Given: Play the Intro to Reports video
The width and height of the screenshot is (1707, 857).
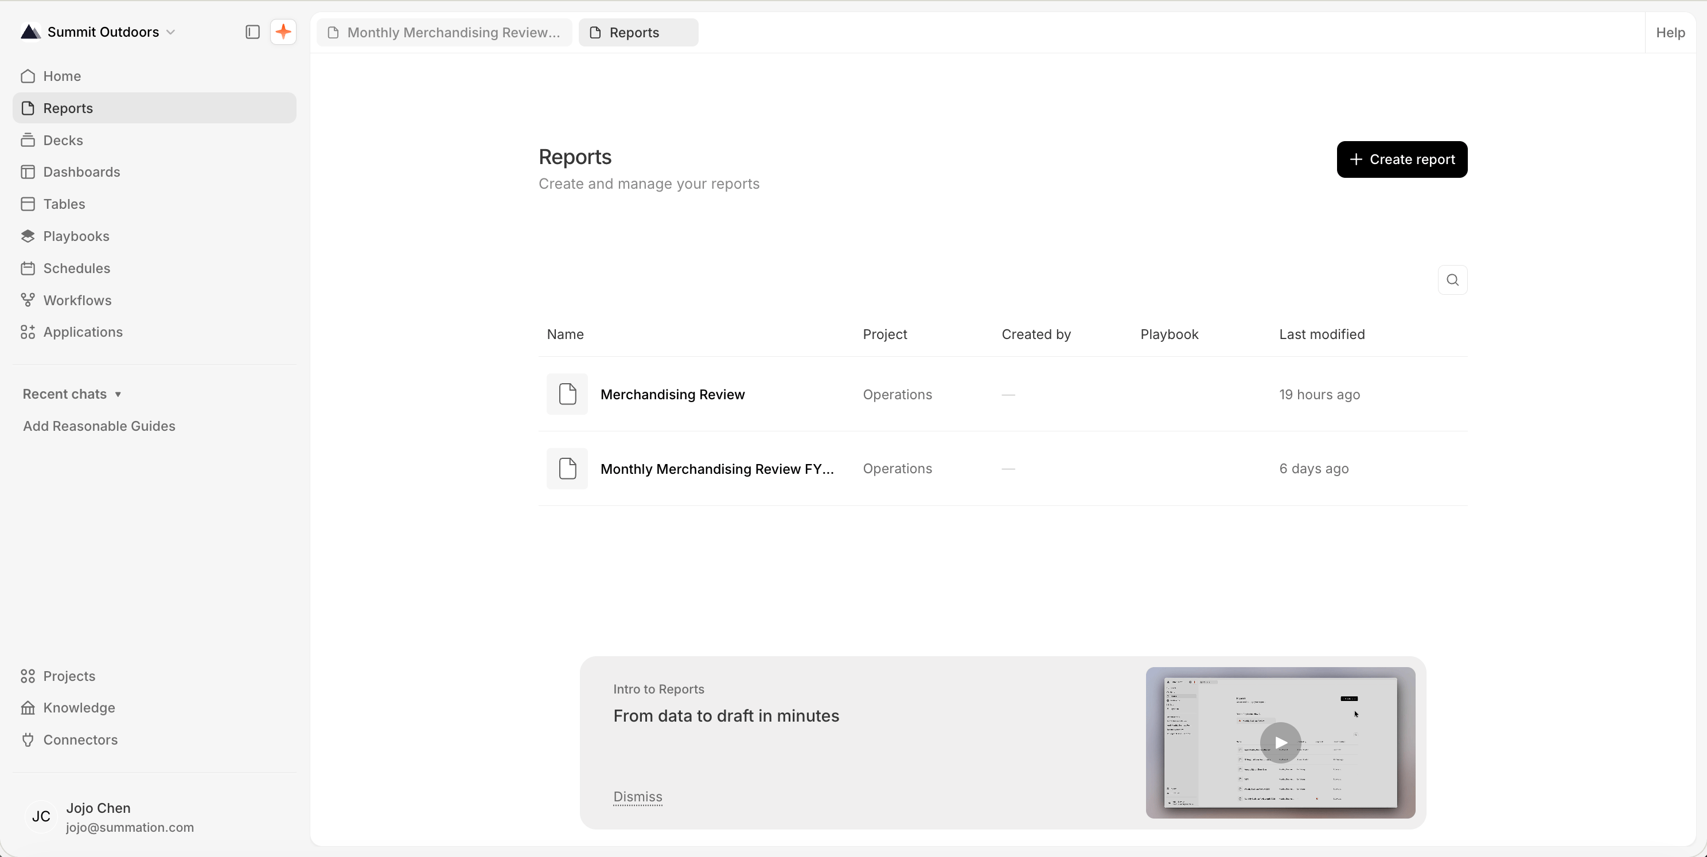Looking at the screenshot, I should 1280,742.
